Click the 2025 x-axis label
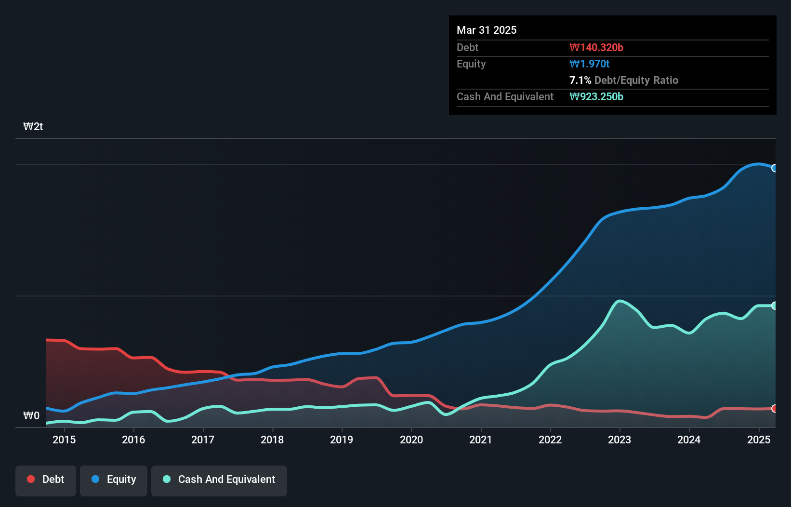791x507 pixels. (x=759, y=440)
